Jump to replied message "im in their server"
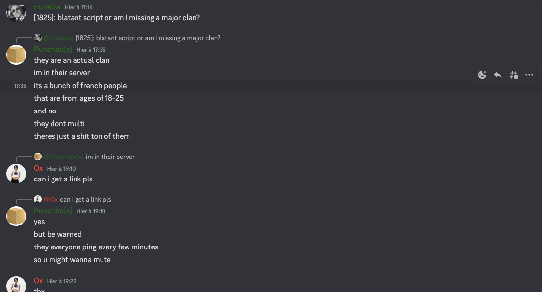This screenshot has width=542, height=292. tap(110, 157)
